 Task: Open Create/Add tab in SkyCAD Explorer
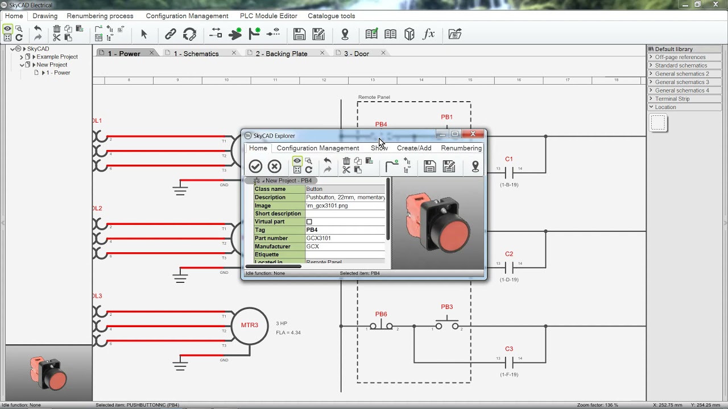414,148
